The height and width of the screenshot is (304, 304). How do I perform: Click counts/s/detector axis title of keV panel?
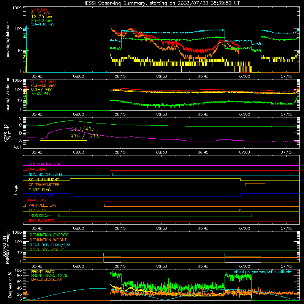tap(8, 40)
